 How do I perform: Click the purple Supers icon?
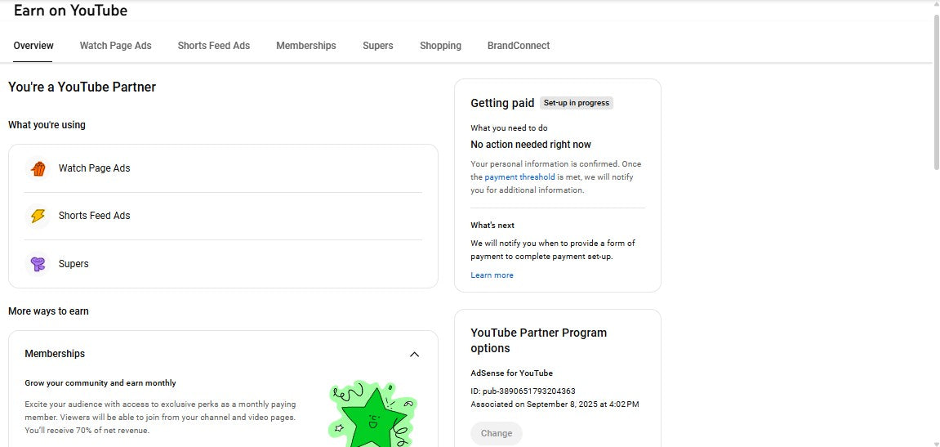coord(38,264)
